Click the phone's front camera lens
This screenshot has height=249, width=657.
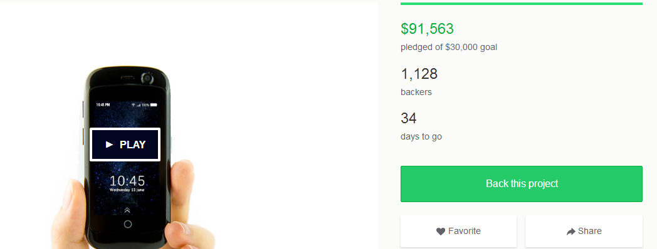[147, 78]
